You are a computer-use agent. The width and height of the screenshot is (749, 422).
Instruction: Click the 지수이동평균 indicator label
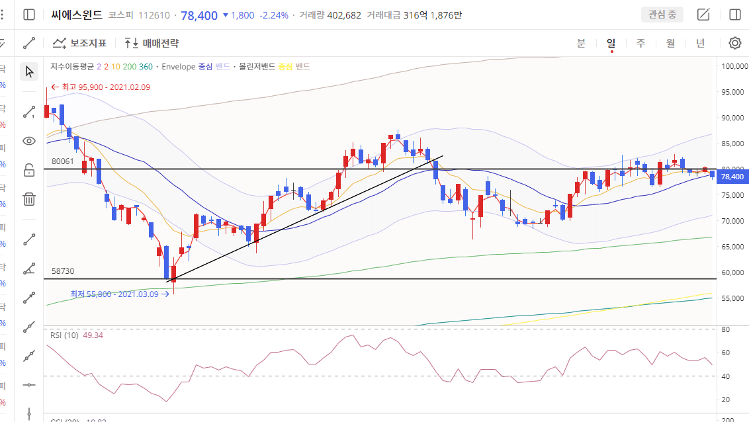[x=72, y=66]
